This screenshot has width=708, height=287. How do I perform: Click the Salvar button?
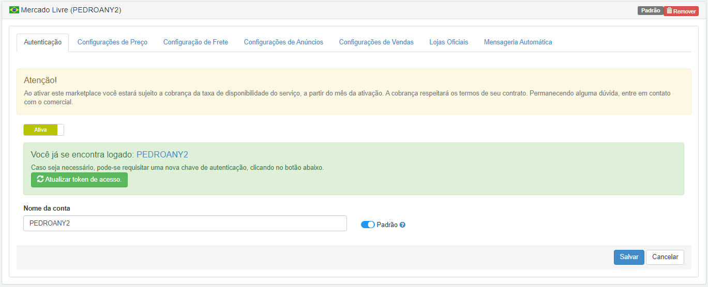coord(629,257)
